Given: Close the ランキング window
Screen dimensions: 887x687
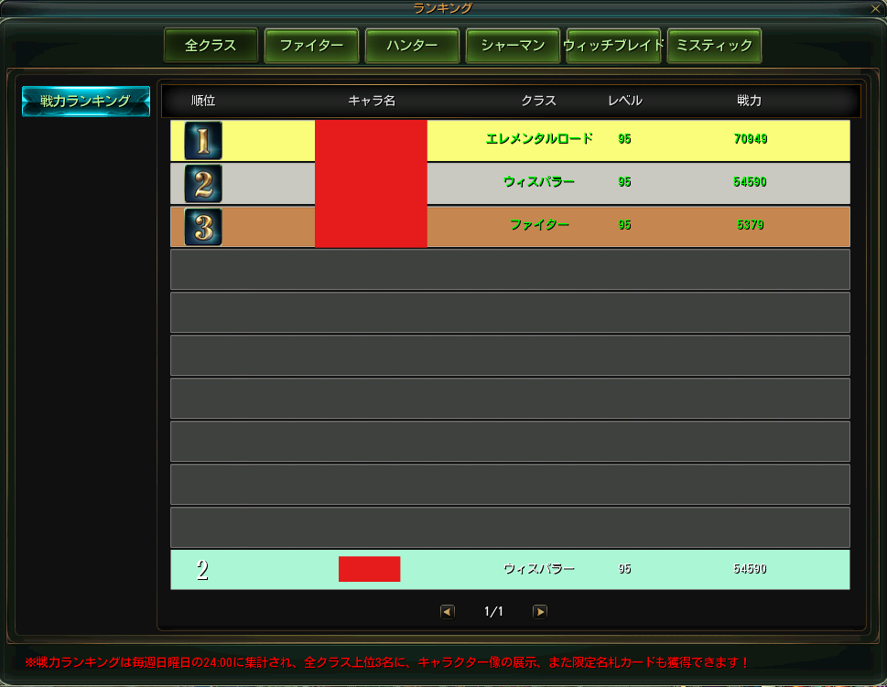Looking at the screenshot, I should pos(874,8).
